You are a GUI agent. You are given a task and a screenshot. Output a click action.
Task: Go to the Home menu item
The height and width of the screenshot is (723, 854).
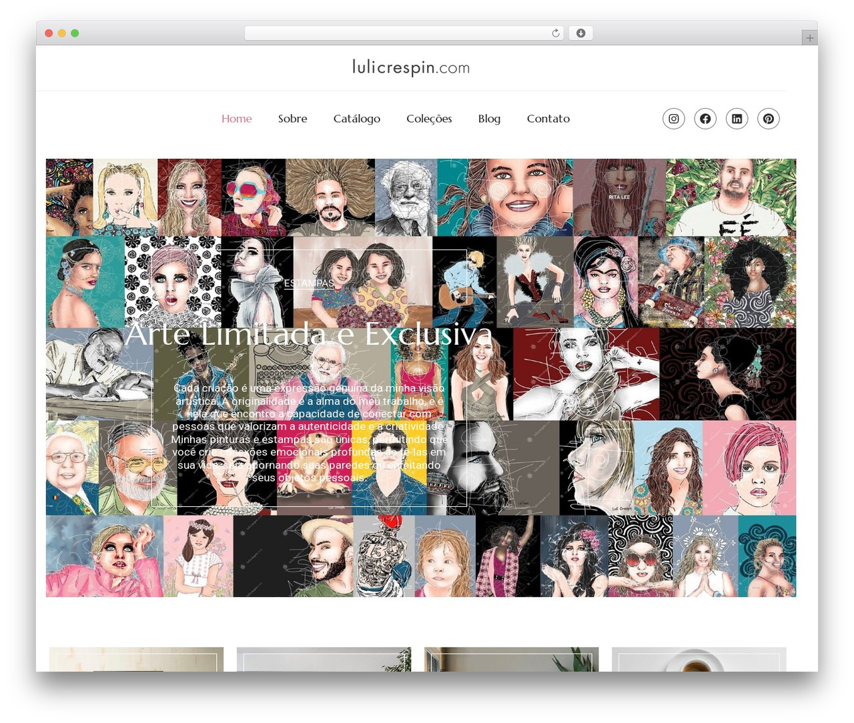(237, 119)
